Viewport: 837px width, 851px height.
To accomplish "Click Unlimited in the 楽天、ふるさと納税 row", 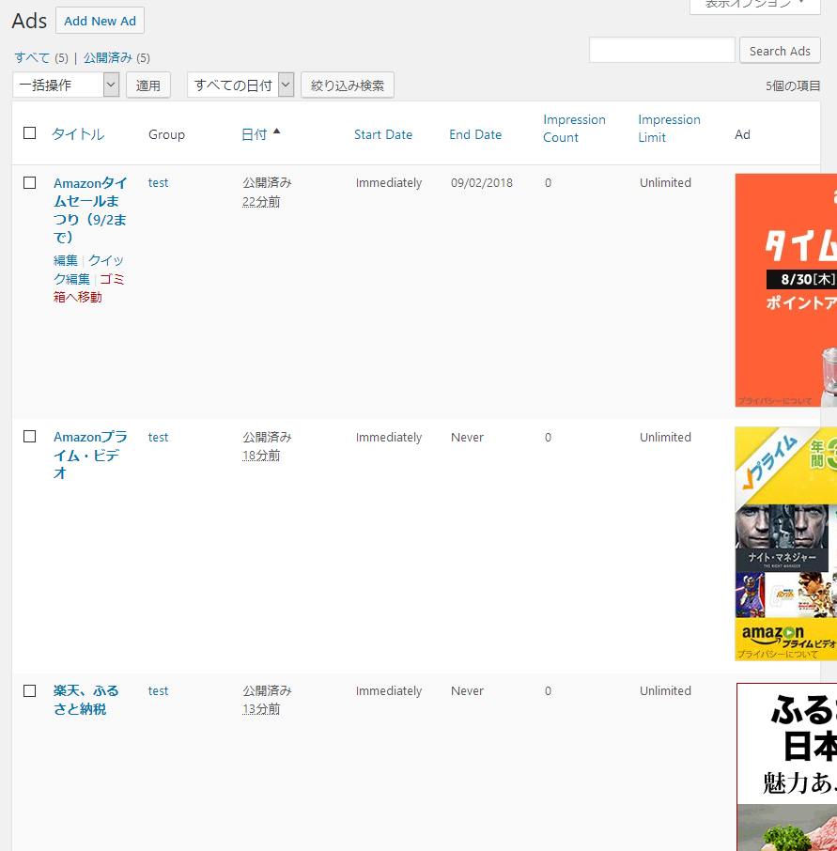I will [665, 691].
